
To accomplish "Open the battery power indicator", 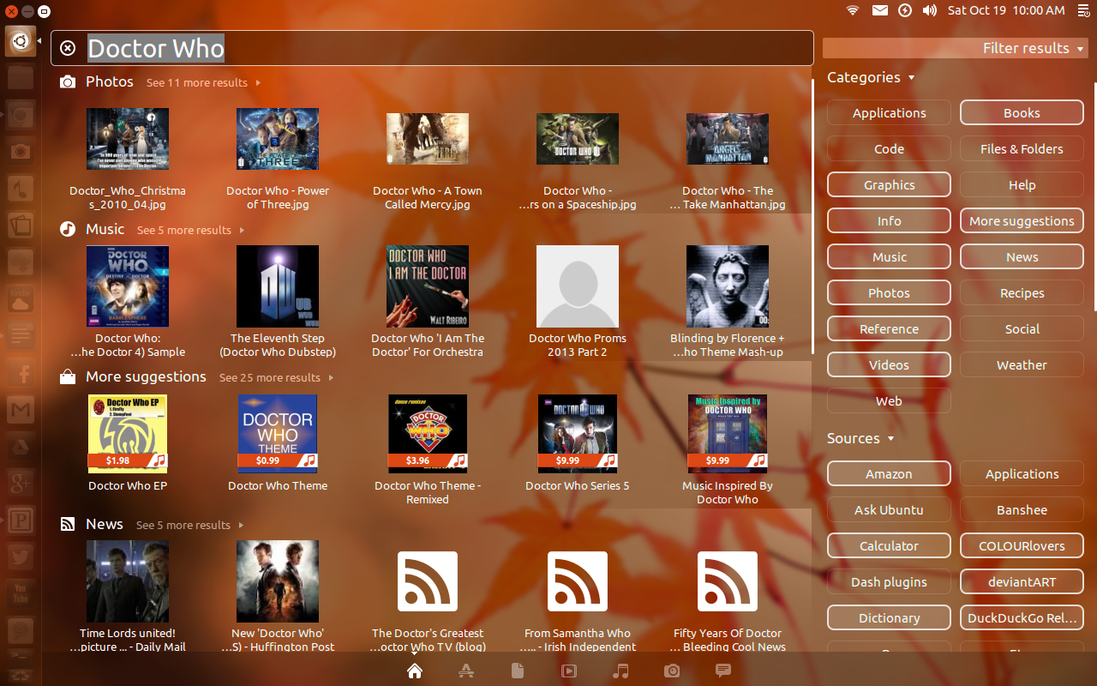I will (905, 10).
